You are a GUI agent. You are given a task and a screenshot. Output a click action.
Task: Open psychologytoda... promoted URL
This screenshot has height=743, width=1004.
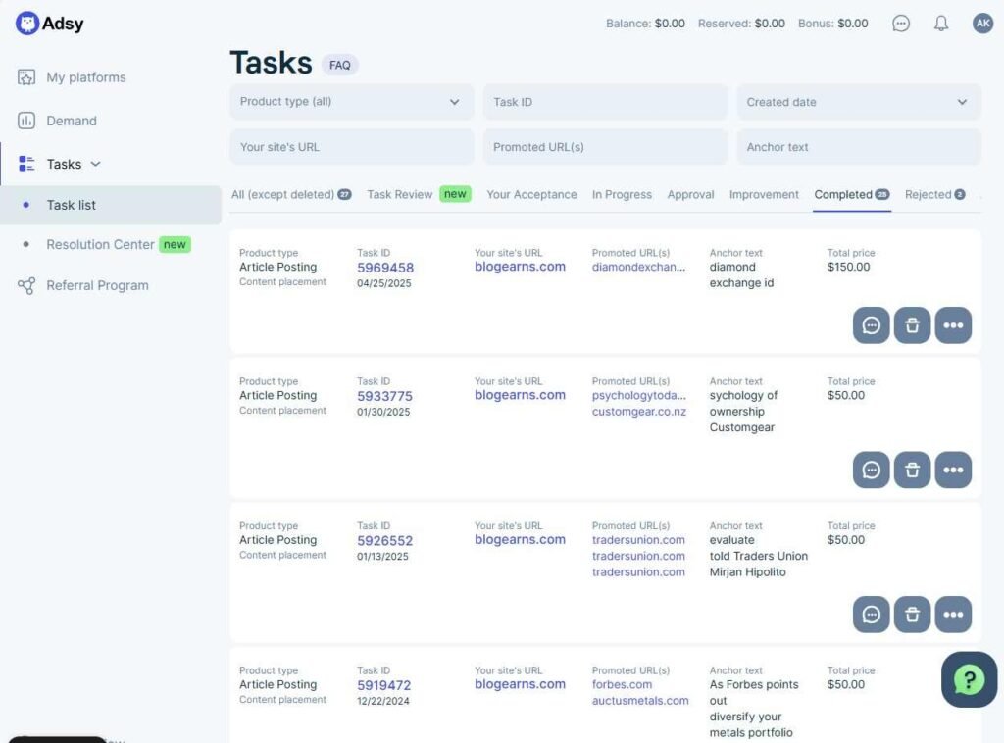(x=638, y=395)
